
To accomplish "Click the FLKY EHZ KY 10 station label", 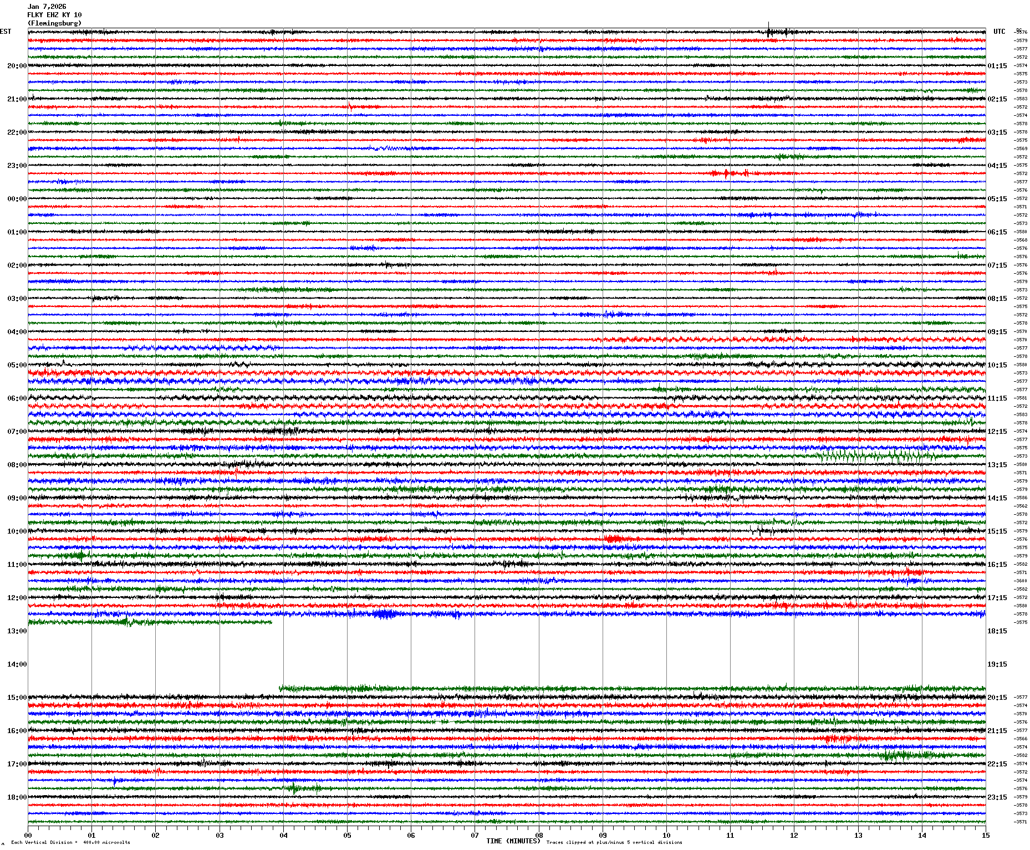I will pyautogui.click(x=54, y=15).
